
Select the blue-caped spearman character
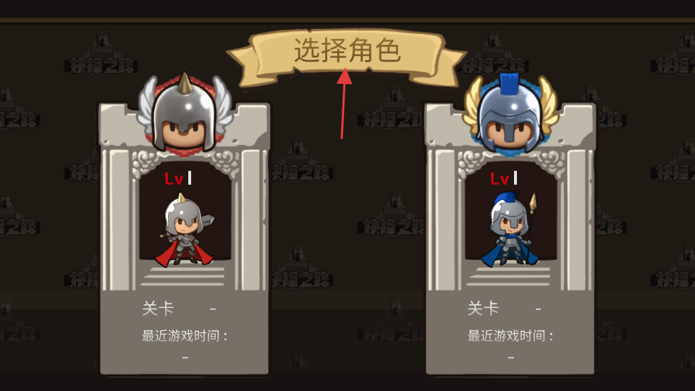511,230
